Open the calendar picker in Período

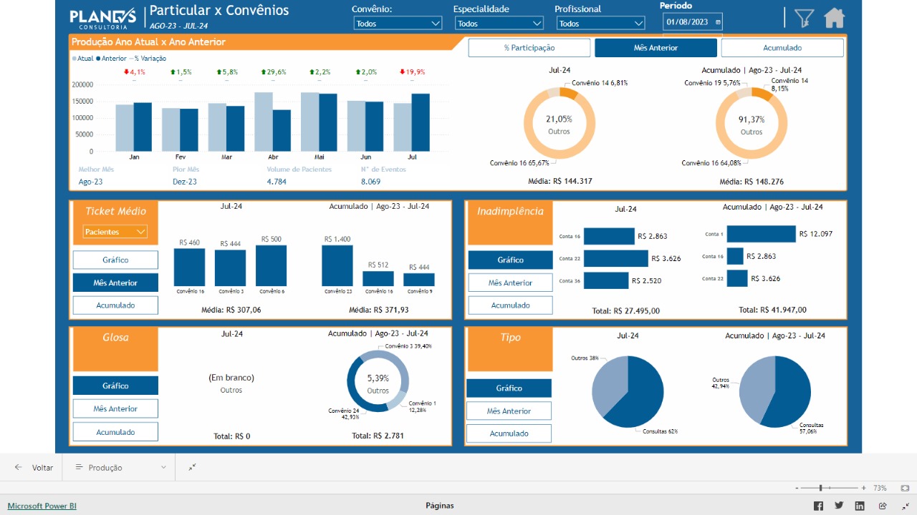718,22
